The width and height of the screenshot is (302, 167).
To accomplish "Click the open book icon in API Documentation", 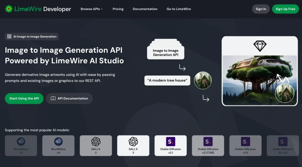I will pos(53,98).
